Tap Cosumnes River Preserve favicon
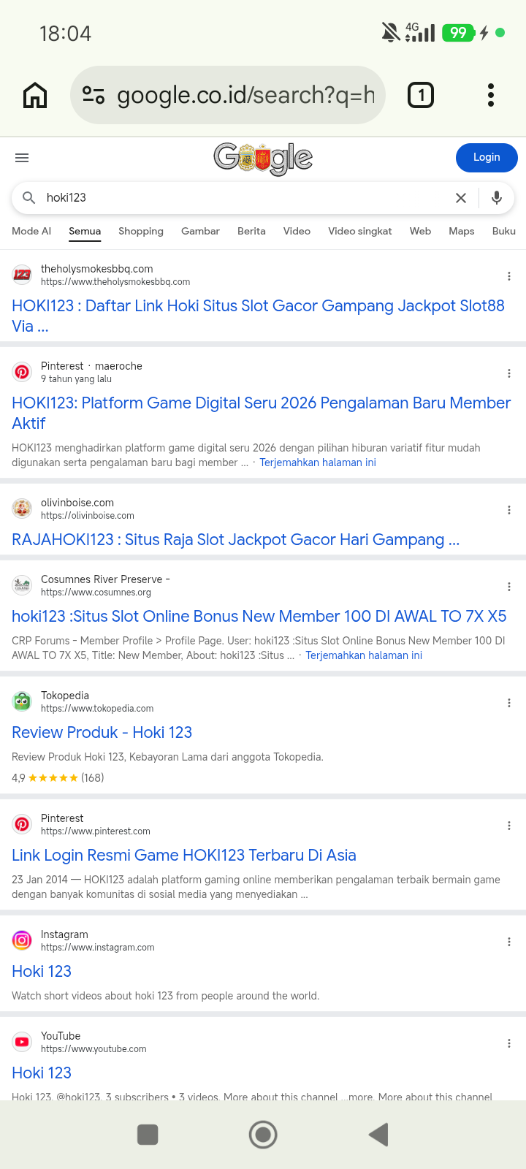 click(22, 585)
